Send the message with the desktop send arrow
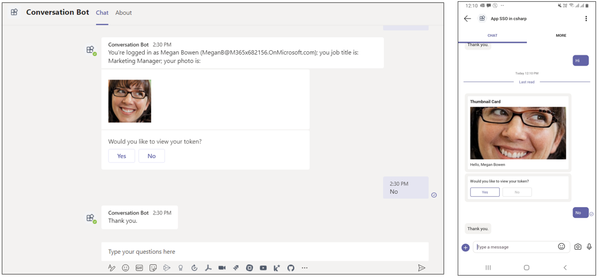The height and width of the screenshot is (278, 599). tap(421, 268)
